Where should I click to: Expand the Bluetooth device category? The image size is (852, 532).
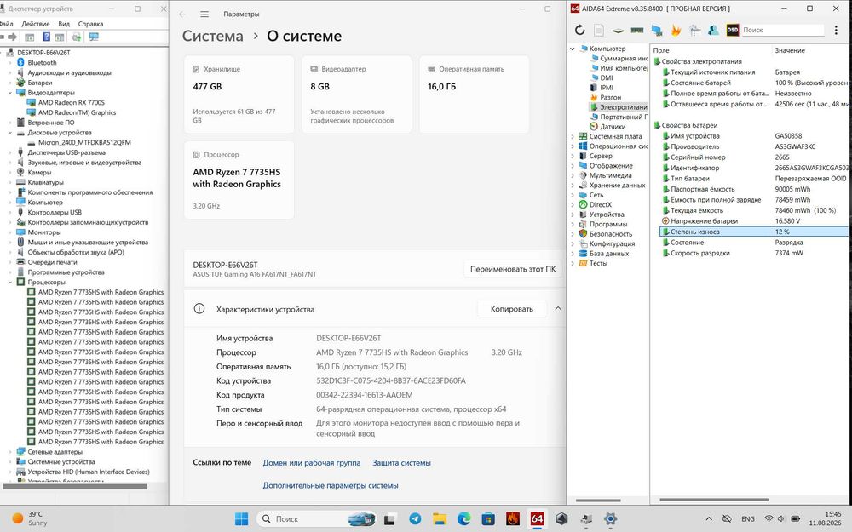9,63
